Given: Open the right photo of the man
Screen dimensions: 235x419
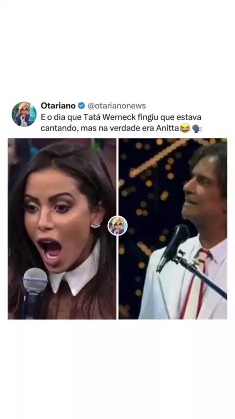Looking at the screenshot, I should (x=173, y=229).
